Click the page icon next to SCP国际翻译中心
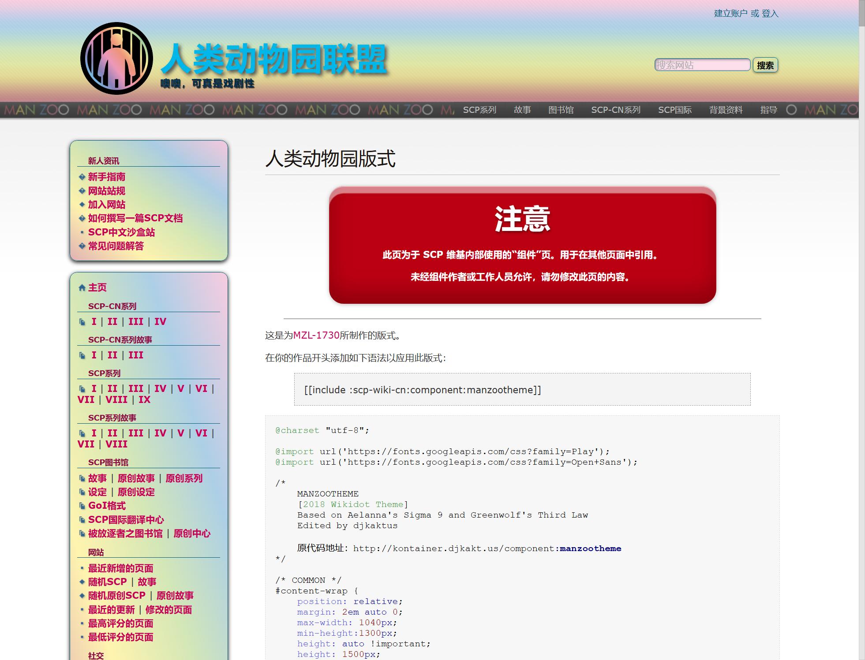 click(x=82, y=520)
